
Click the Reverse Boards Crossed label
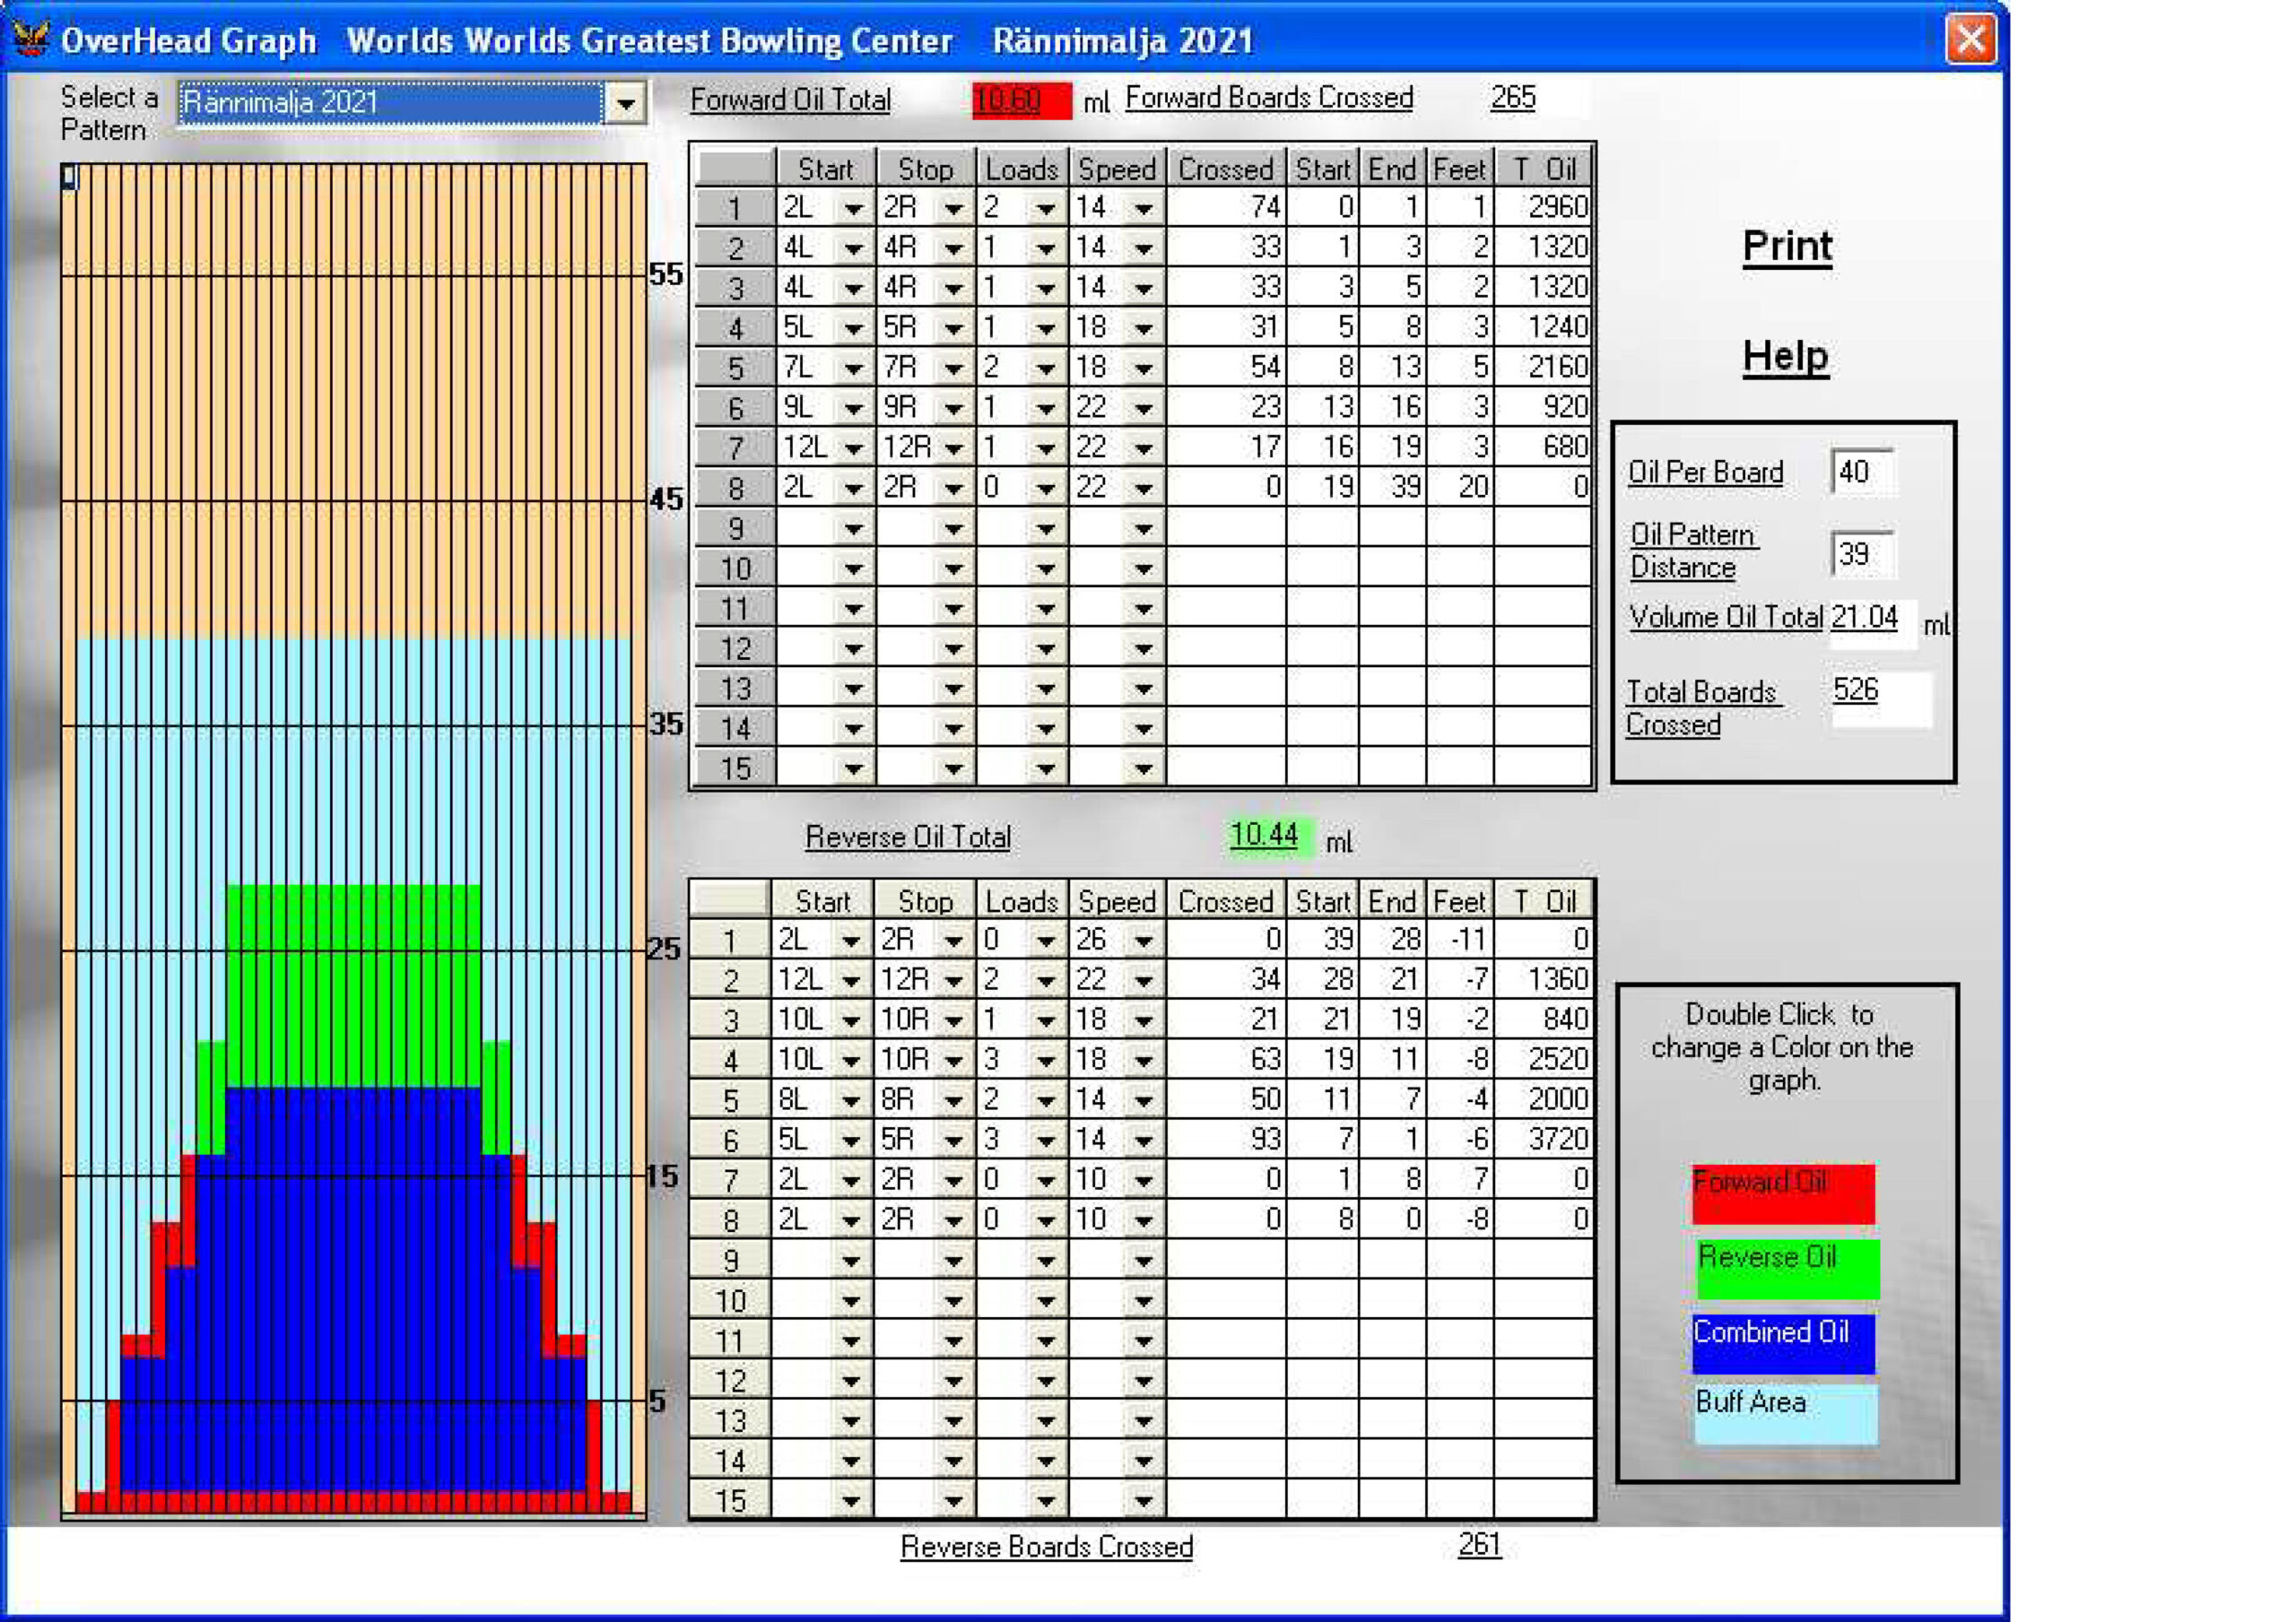(1046, 1547)
